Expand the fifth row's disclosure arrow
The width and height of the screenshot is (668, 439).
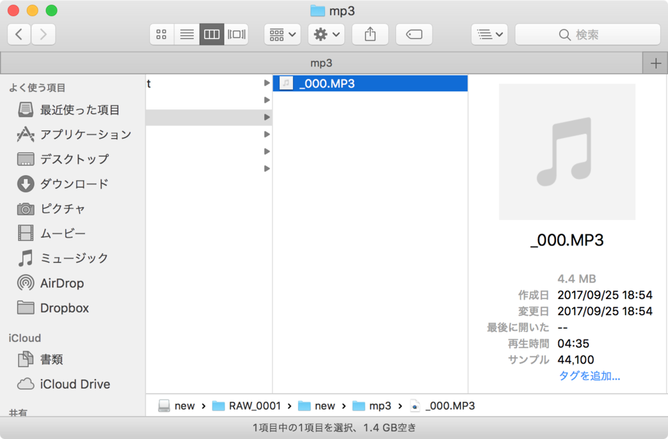pyautogui.click(x=267, y=152)
